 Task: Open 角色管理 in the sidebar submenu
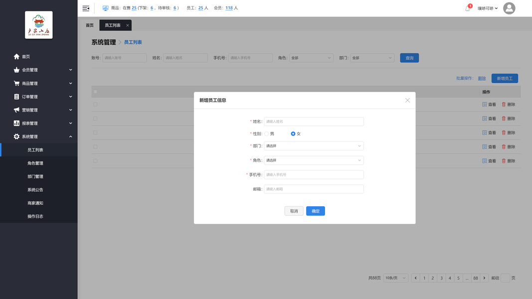35,163
